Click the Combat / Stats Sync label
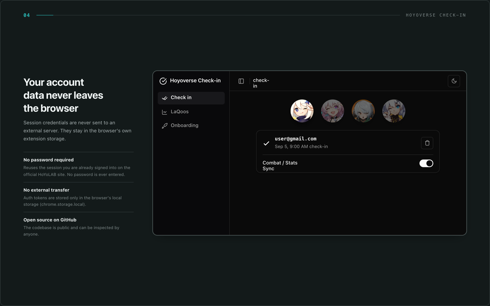The height and width of the screenshot is (306, 490). (280, 166)
